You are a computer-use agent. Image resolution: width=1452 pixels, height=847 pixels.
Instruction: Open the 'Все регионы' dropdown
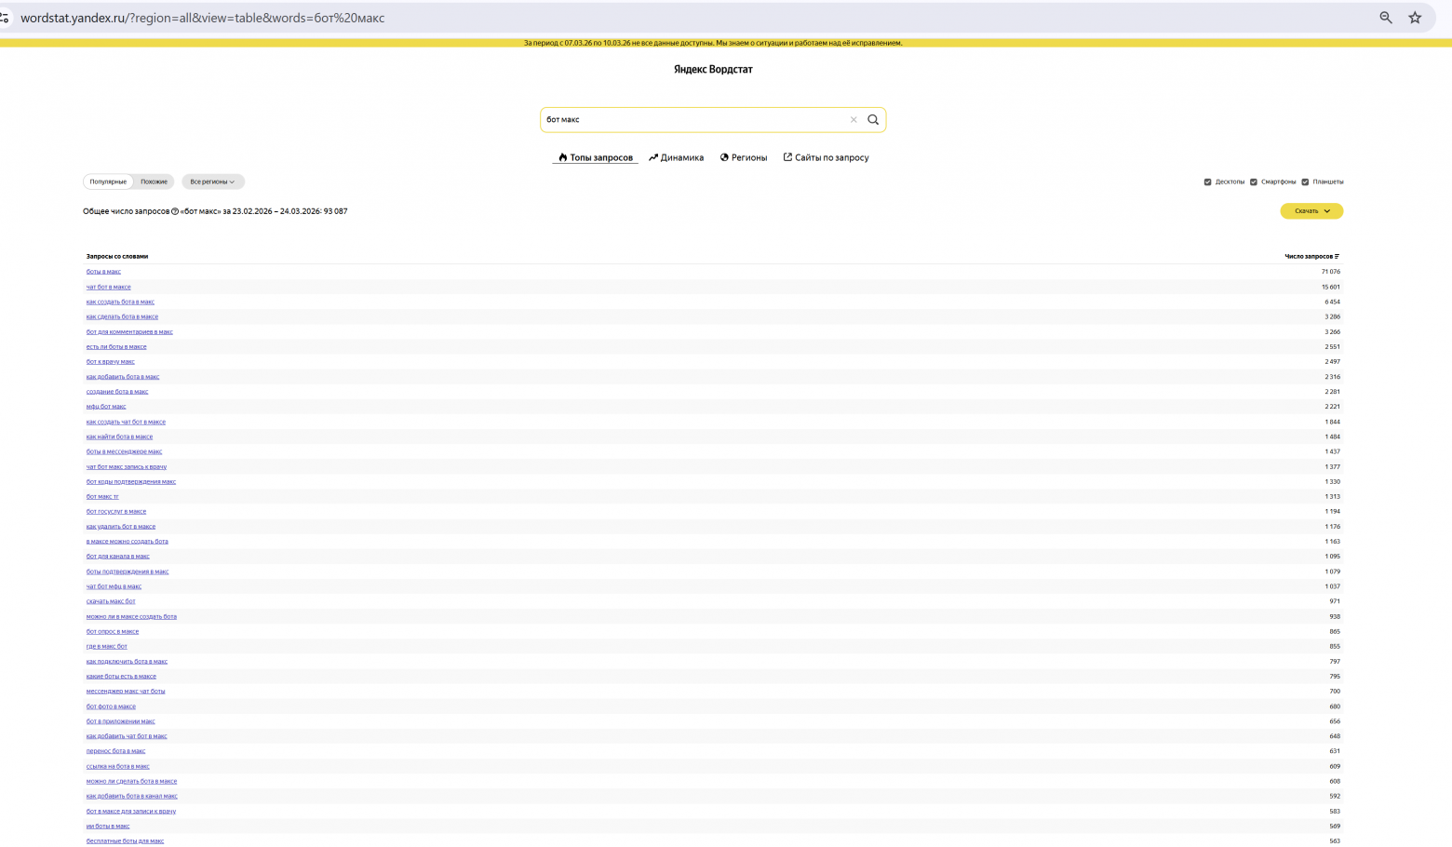click(x=213, y=181)
